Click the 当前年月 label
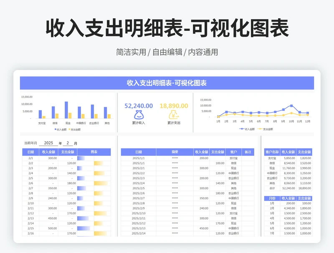 [x=30, y=143]
